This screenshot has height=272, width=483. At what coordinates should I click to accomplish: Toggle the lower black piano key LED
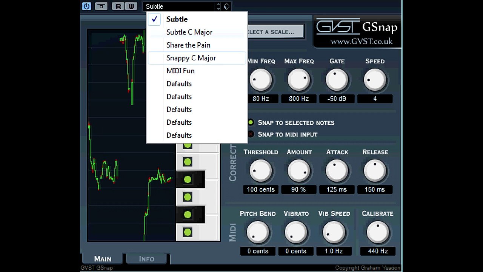pos(188,215)
